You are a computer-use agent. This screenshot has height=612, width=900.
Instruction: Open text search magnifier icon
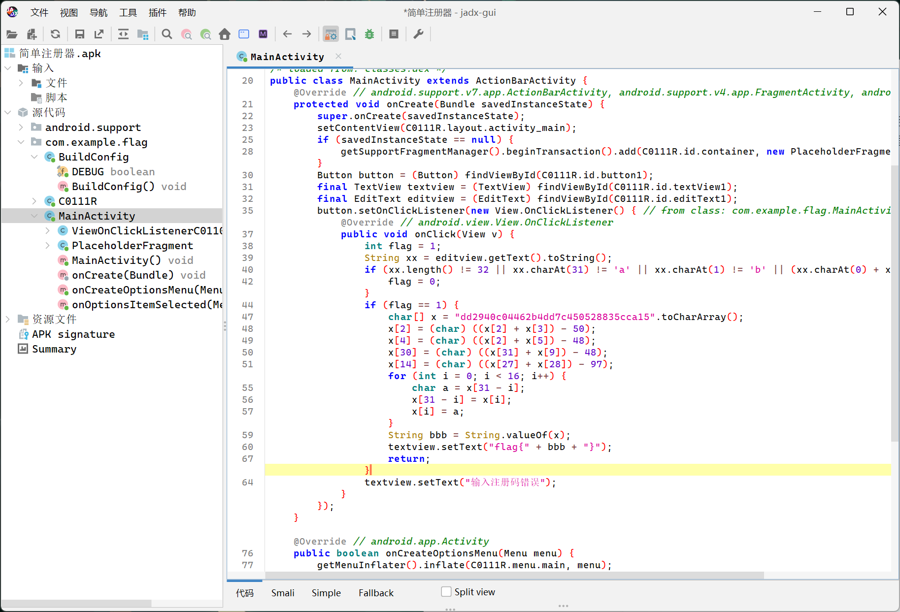click(x=167, y=34)
